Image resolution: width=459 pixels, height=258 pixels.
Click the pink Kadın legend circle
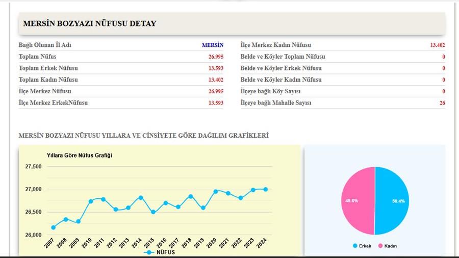click(x=380, y=246)
